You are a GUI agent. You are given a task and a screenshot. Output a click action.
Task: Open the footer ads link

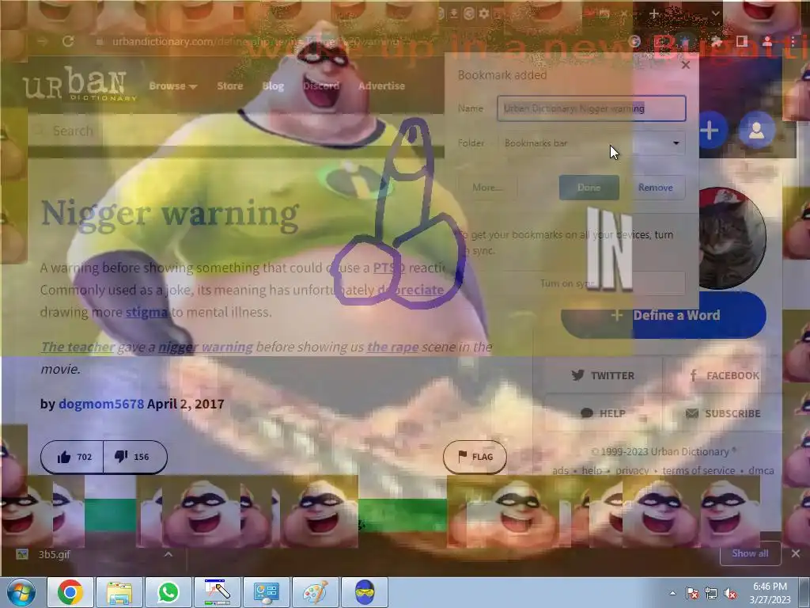pos(561,470)
